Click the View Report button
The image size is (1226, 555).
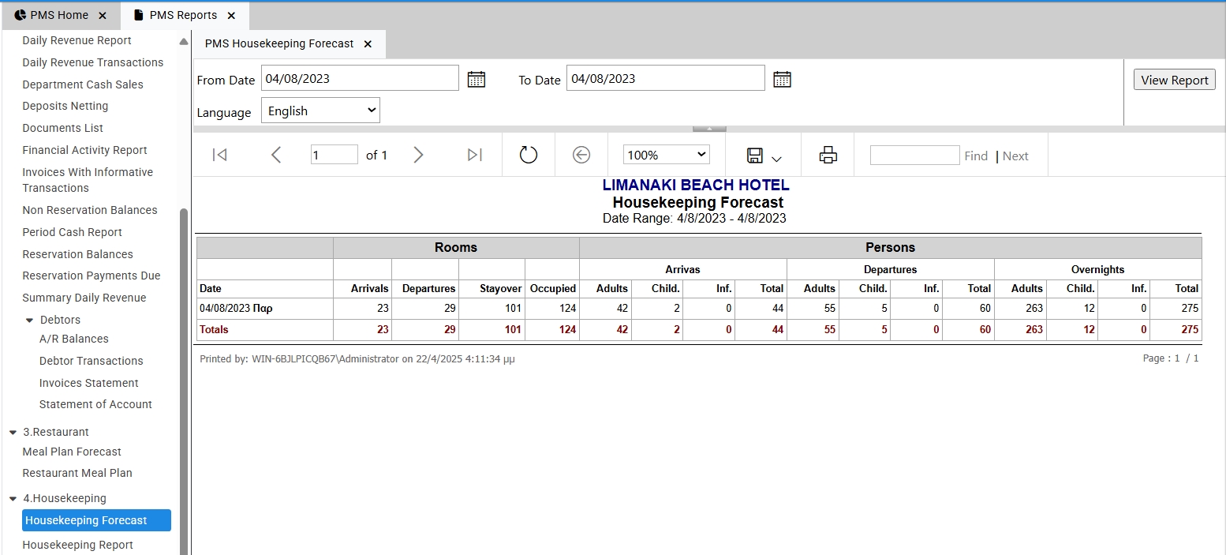[x=1174, y=80]
